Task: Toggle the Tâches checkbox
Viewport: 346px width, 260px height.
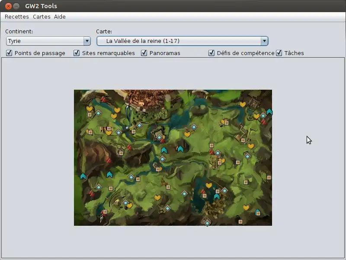Action: click(x=279, y=53)
